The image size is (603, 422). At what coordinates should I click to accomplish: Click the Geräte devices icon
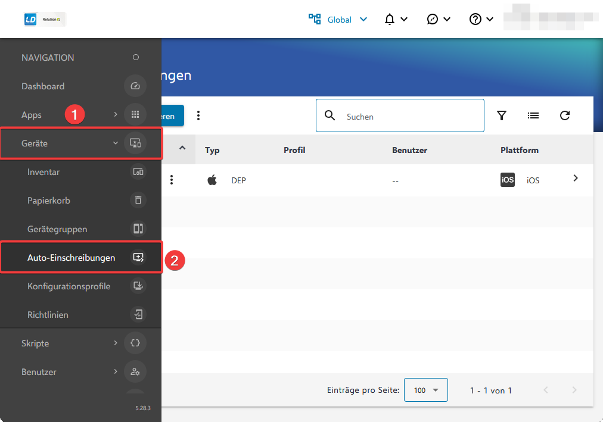coord(135,143)
